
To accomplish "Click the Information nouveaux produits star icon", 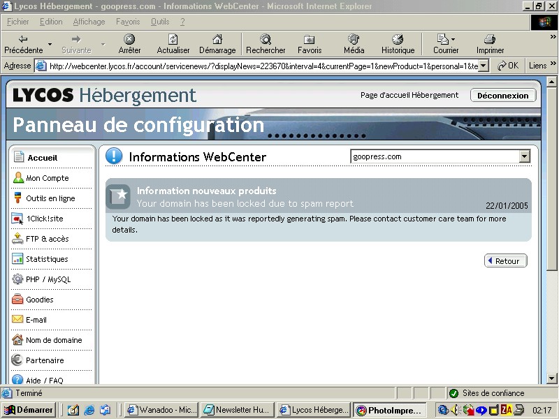I will [x=118, y=197].
